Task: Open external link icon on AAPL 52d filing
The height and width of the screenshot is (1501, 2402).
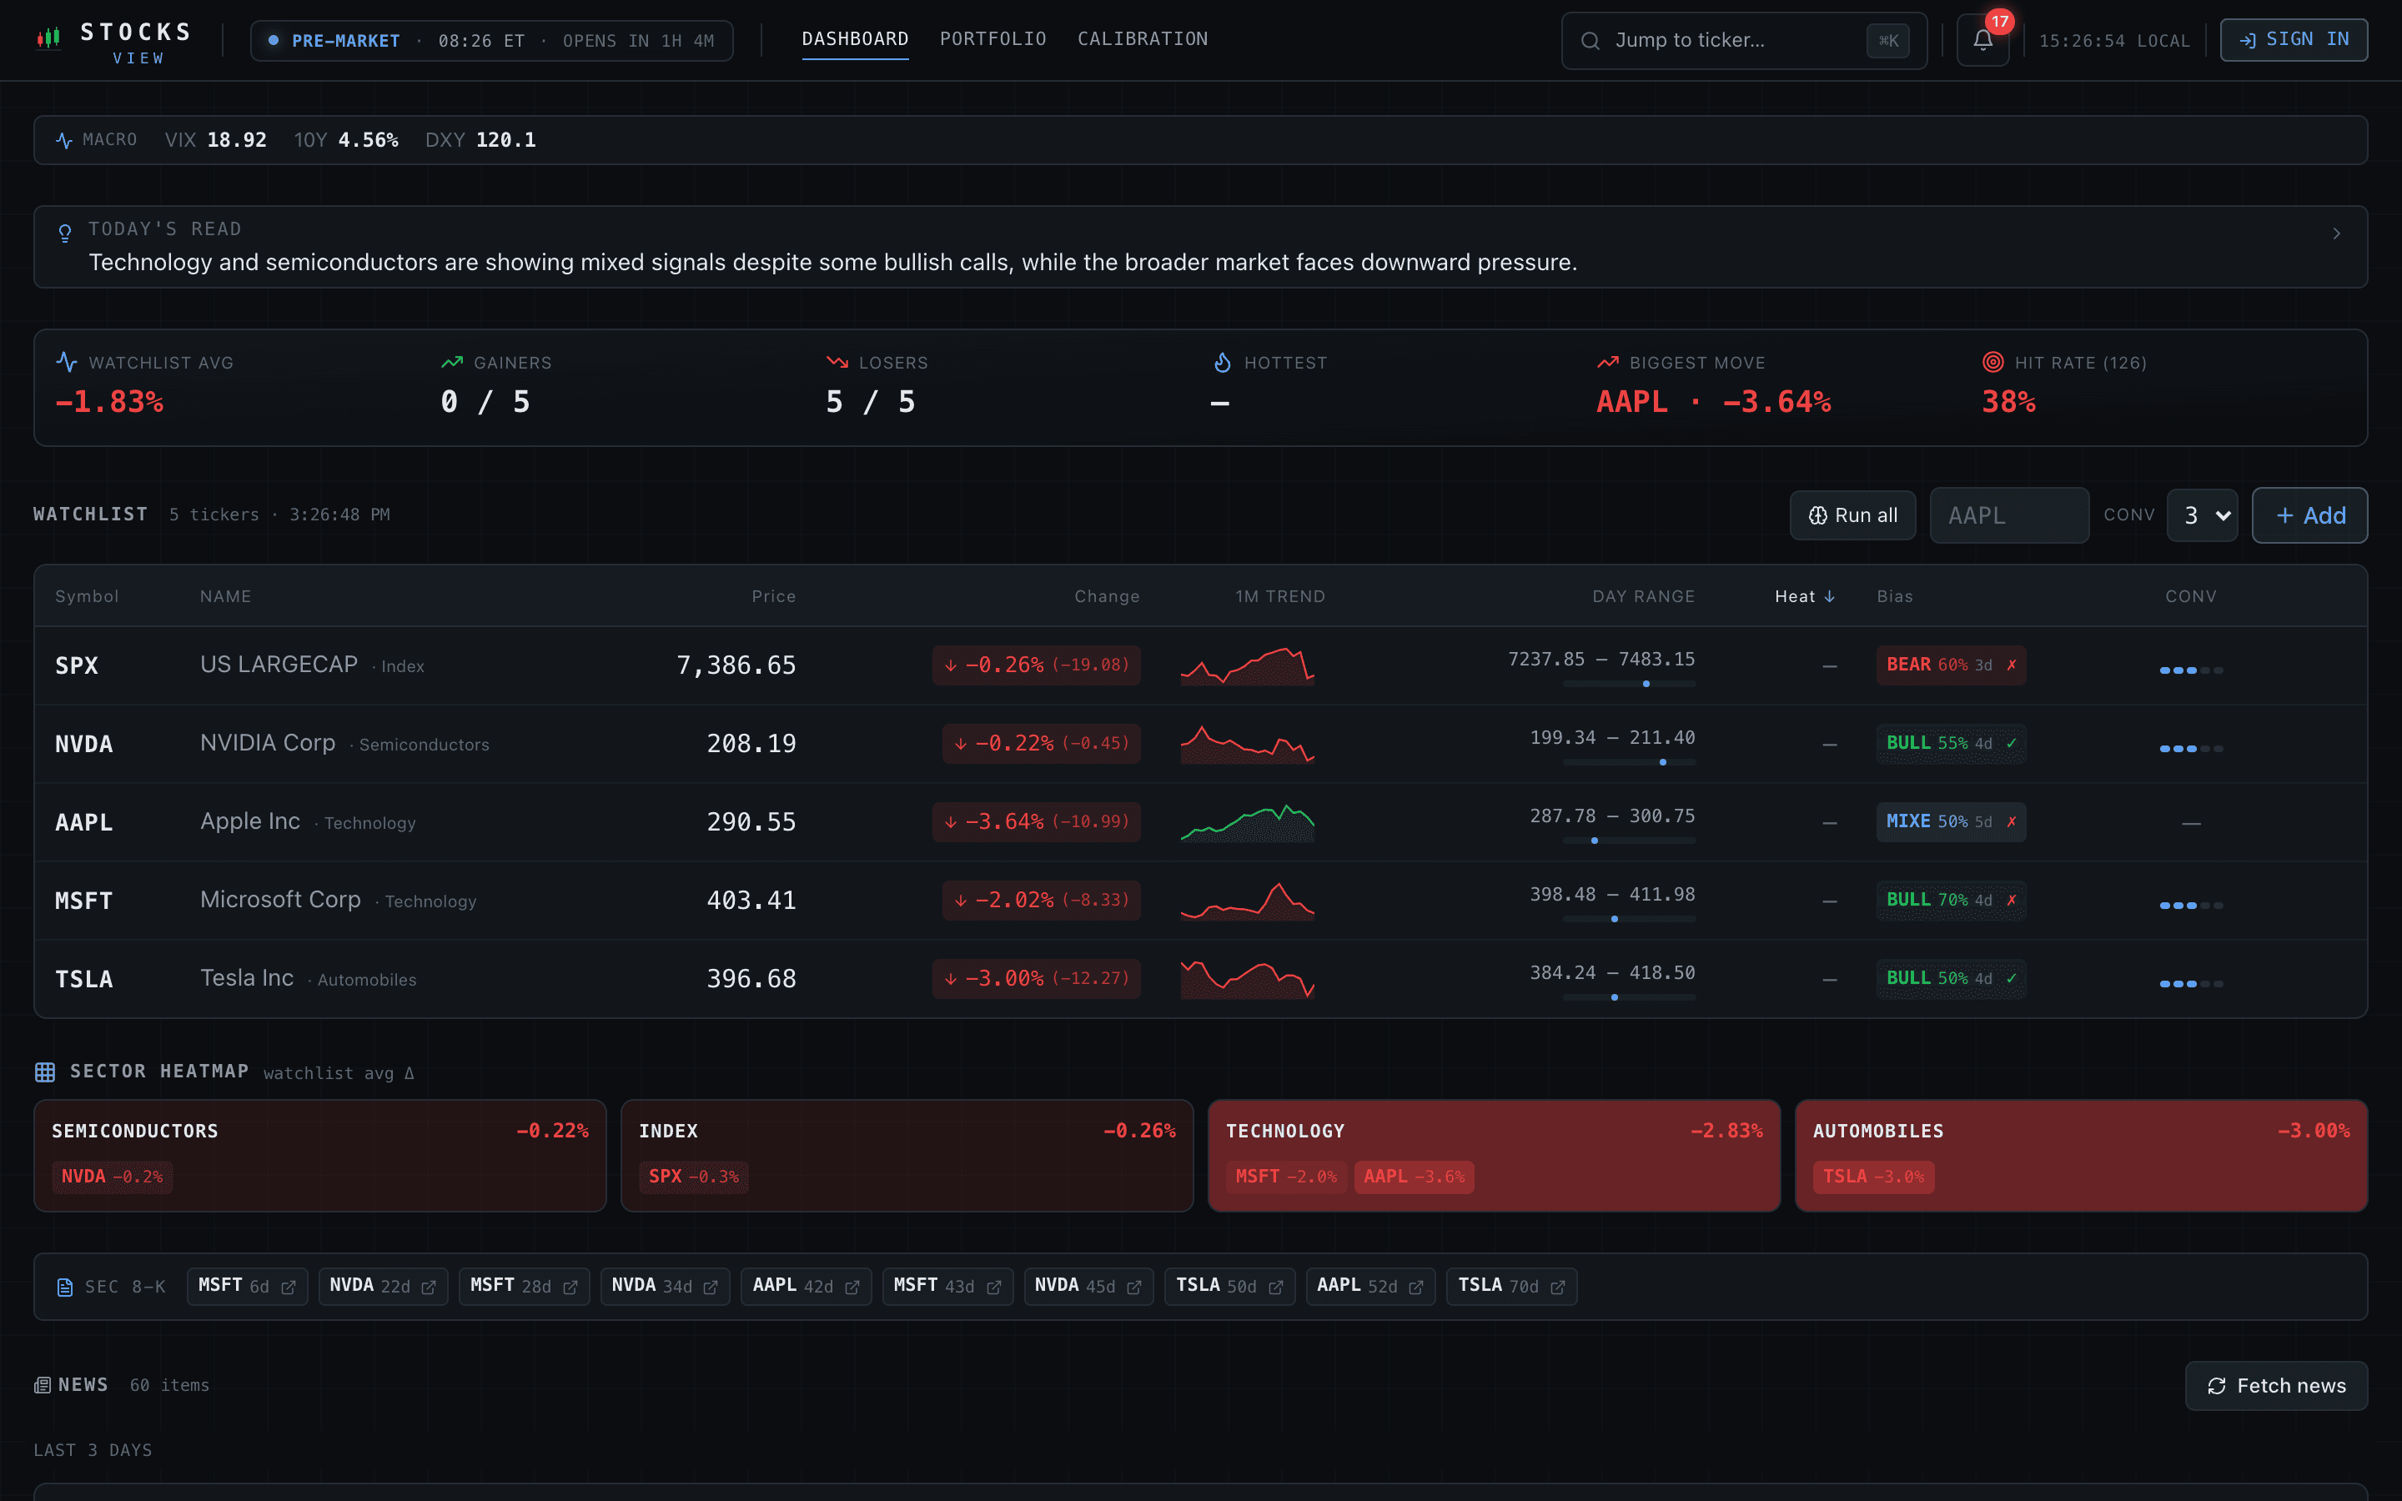Action: [x=1415, y=1288]
